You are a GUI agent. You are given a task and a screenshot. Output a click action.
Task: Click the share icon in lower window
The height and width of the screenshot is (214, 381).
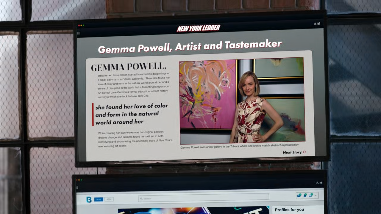(x=321, y=183)
